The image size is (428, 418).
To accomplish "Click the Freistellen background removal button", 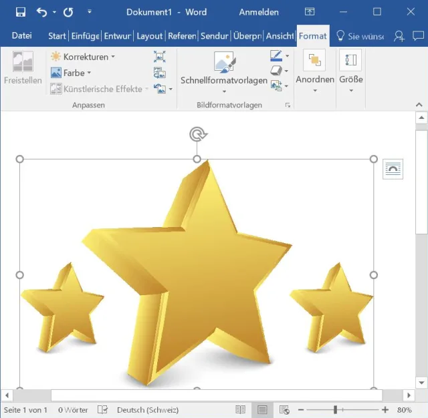I will point(23,68).
